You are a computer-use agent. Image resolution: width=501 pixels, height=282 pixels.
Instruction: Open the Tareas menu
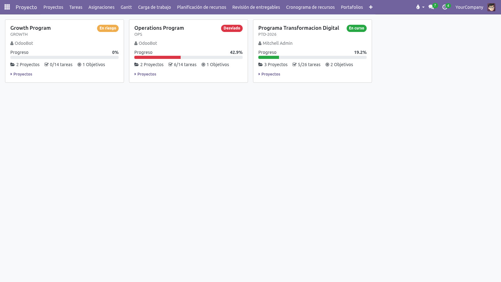[x=76, y=7]
